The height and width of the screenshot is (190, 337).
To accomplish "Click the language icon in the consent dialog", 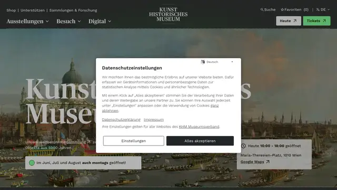I will pyautogui.click(x=203, y=62).
